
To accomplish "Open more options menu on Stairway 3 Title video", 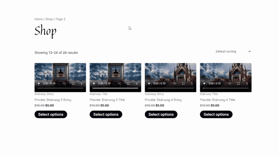I will [137, 83].
